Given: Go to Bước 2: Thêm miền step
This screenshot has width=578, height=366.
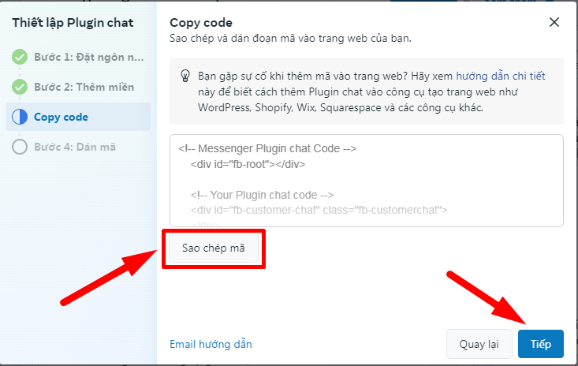Looking at the screenshot, I should pyautogui.click(x=84, y=87).
